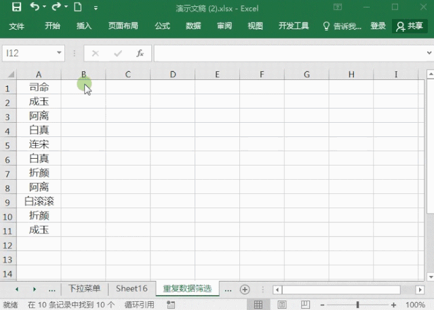434x310 pixels.
Task: Go to next sheet tab arrow
Action: point(35,290)
